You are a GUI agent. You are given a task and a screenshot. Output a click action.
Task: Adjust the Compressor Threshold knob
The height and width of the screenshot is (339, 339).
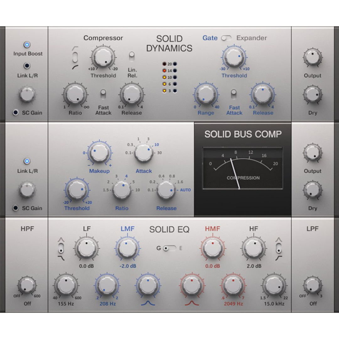click(103, 56)
